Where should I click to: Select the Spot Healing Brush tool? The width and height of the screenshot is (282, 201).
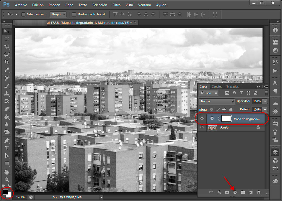point(7,78)
